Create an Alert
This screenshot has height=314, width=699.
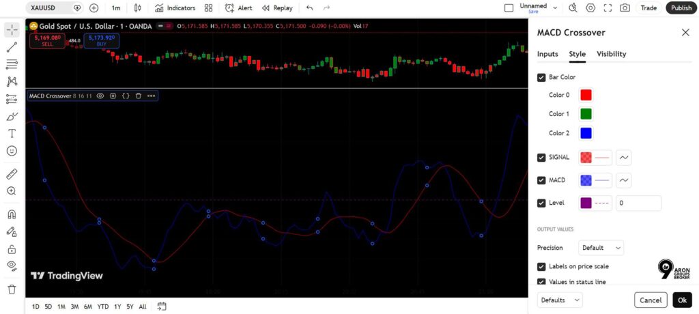238,8
